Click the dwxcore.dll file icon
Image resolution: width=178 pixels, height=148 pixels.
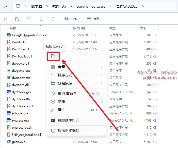point(9,85)
